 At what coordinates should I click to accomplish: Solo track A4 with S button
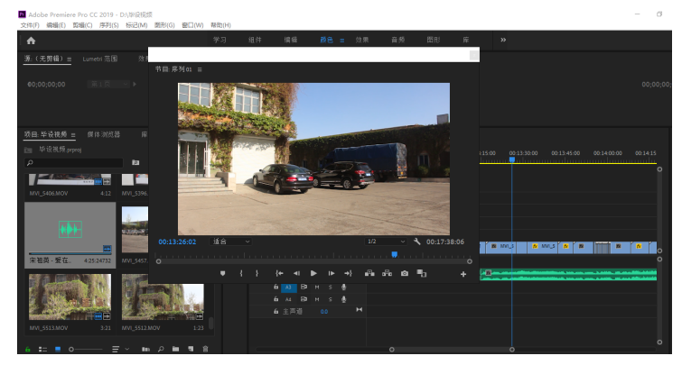click(330, 299)
